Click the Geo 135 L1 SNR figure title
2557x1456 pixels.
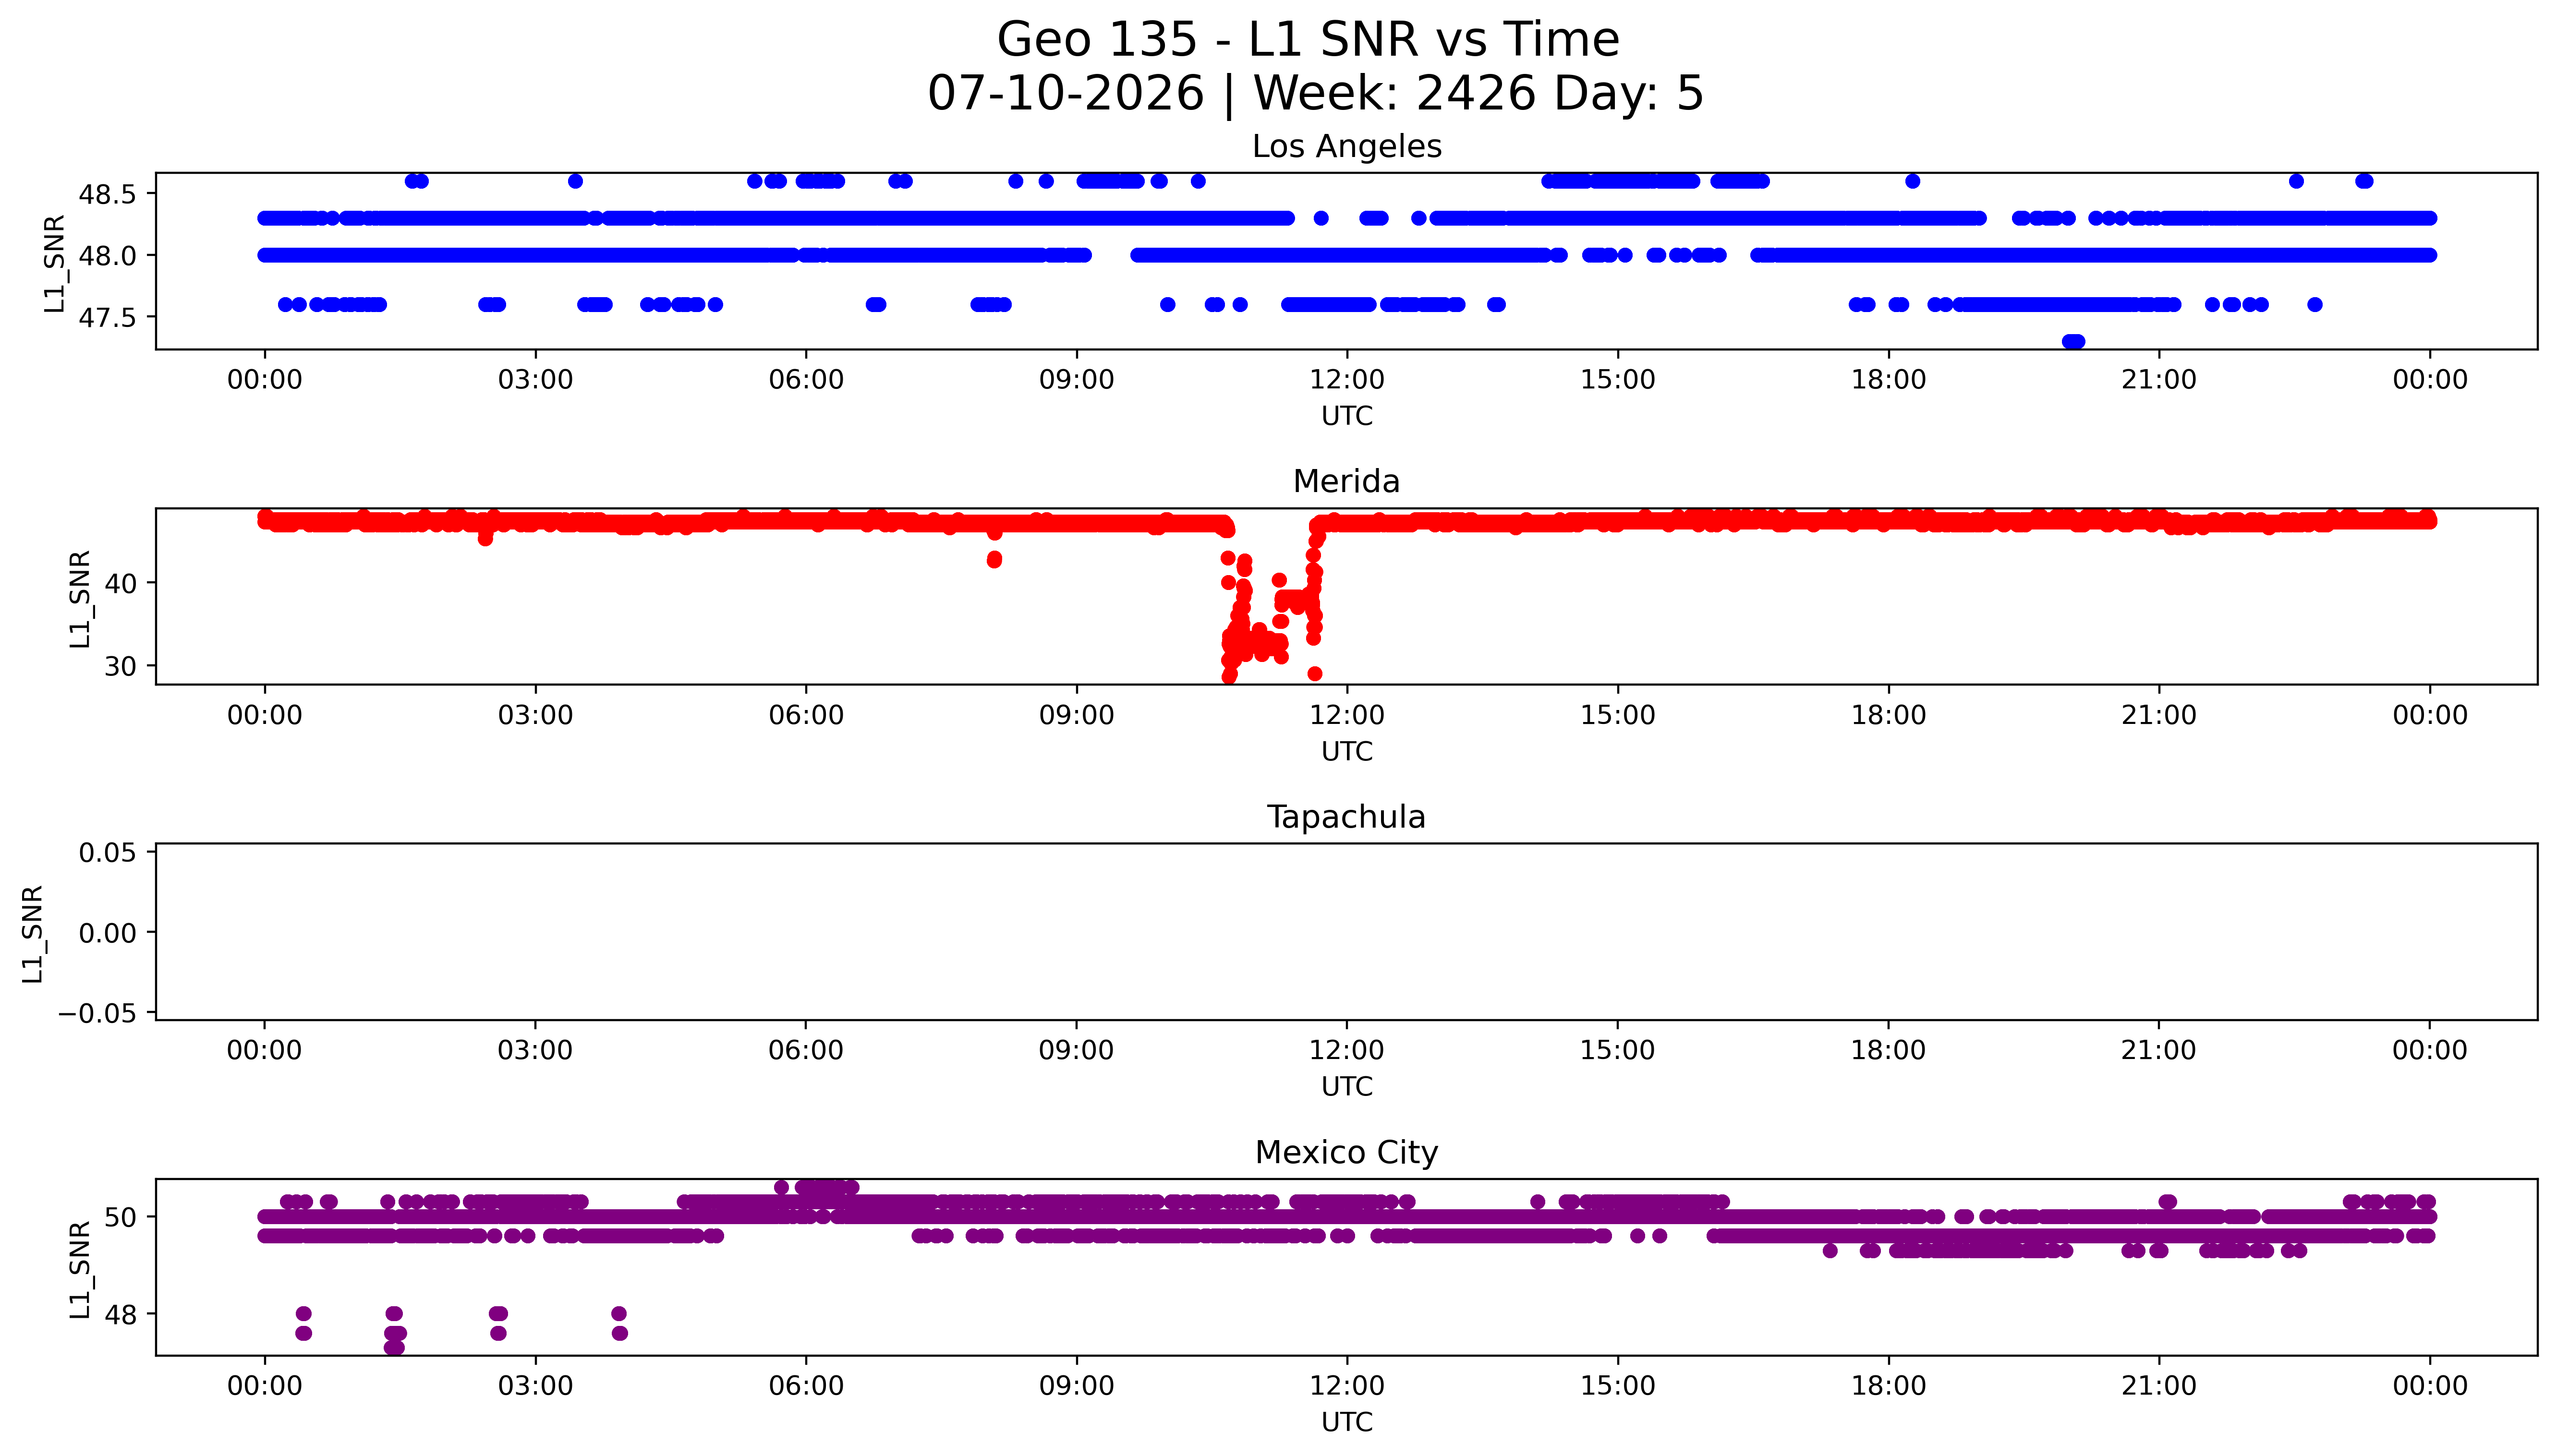1308,40
